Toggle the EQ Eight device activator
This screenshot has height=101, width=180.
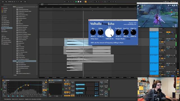click(x=3, y=81)
